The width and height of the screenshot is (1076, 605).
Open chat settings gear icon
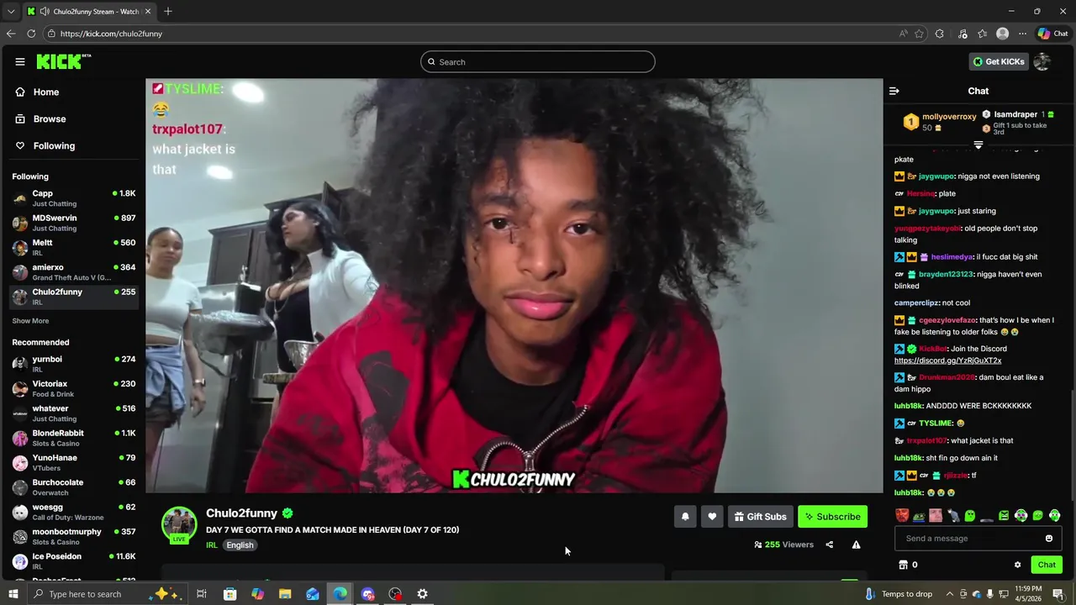[1017, 565]
